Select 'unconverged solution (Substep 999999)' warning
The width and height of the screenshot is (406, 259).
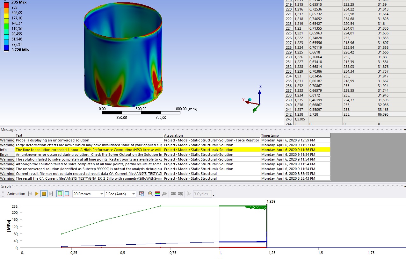pyautogui.click(x=165, y=169)
